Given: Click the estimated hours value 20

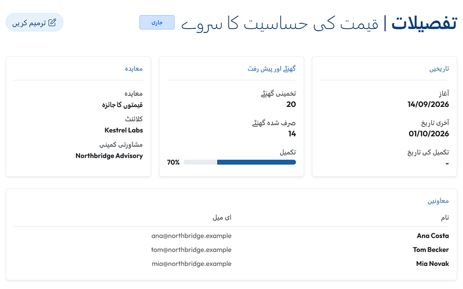Looking at the screenshot, I should (291, 104).
